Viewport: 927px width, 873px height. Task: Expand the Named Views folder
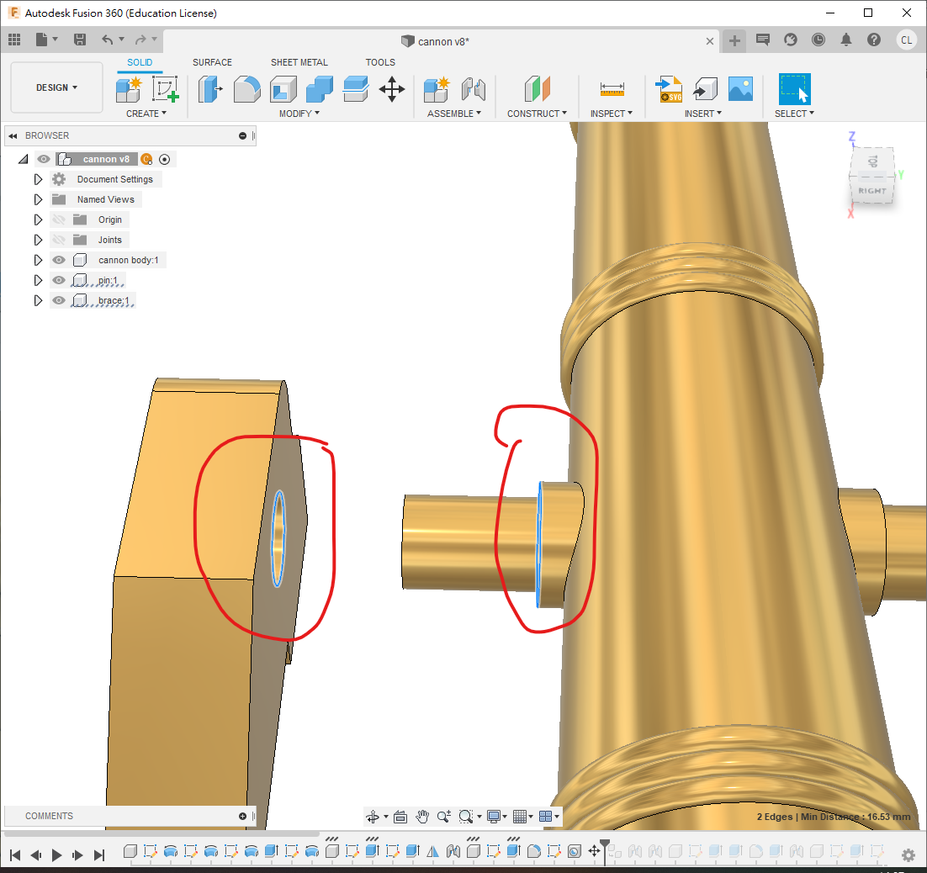pyautogui.click(x=38, y=199)
